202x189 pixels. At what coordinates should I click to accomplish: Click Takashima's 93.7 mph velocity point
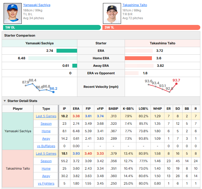click(176, 84)
